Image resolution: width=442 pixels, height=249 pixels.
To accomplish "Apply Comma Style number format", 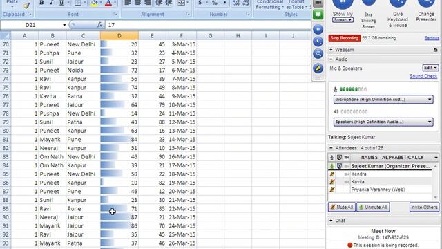I will click(x=224, y=3).
